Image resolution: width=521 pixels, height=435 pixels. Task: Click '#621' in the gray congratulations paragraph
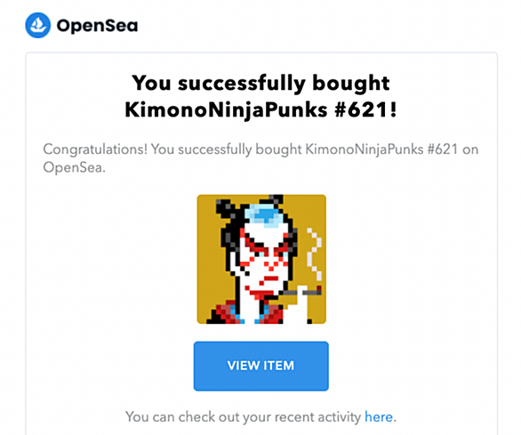pos(442,149)
